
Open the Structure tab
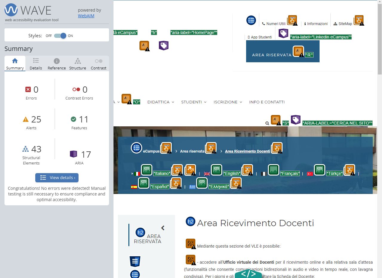pos(78,64)
